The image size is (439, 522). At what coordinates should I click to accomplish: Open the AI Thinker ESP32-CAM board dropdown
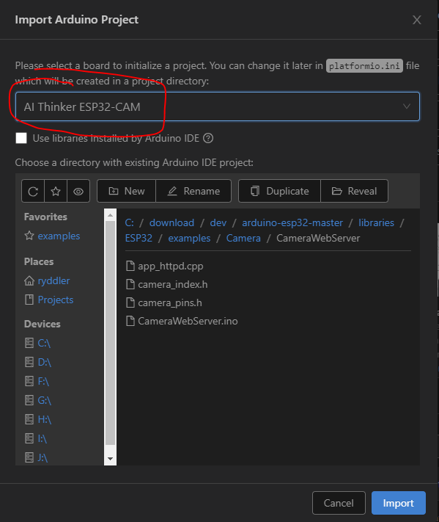coord(218,106)
